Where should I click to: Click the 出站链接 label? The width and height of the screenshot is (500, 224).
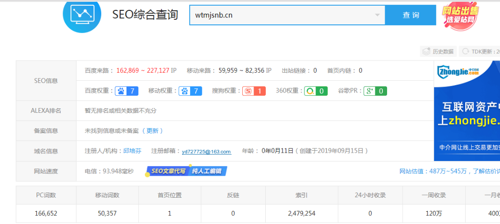click(x=296, y=70)
